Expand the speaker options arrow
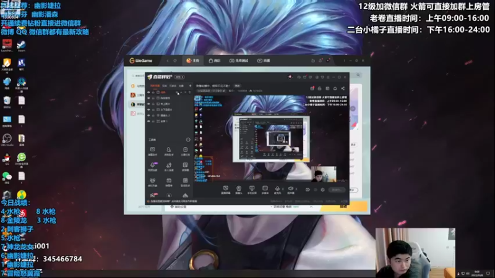This screenshot has width=495, height=278. tap(296, 189)
